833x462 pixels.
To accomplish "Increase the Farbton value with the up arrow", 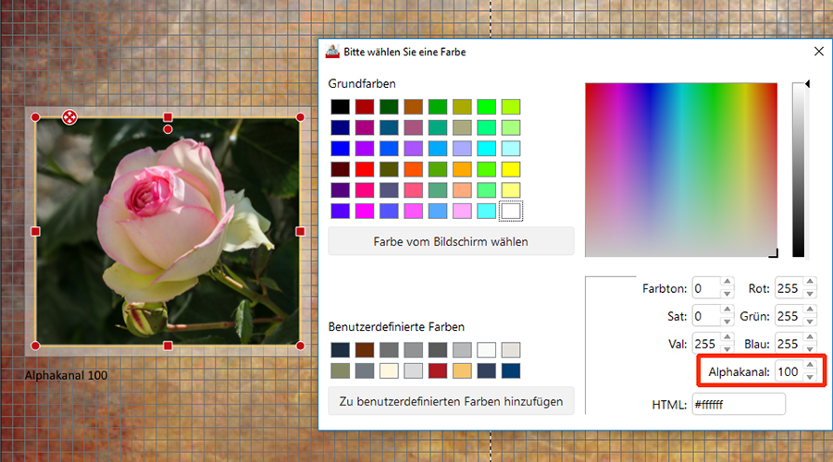I will 727,284.
